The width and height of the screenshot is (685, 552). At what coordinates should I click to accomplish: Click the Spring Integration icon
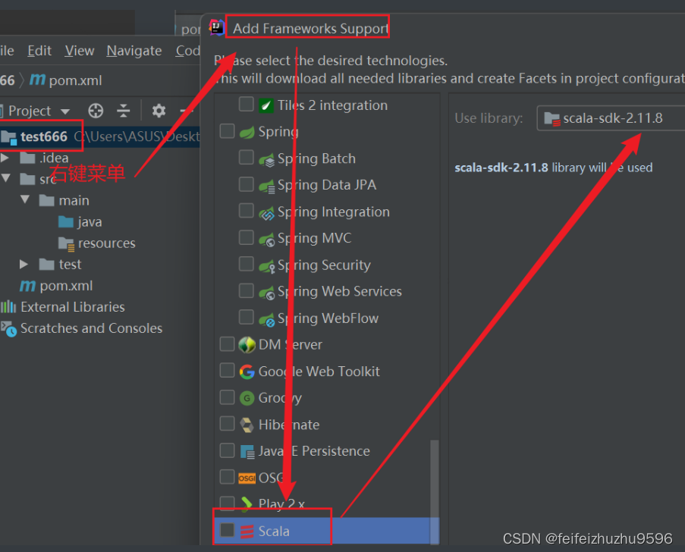[x=266, y=213]
